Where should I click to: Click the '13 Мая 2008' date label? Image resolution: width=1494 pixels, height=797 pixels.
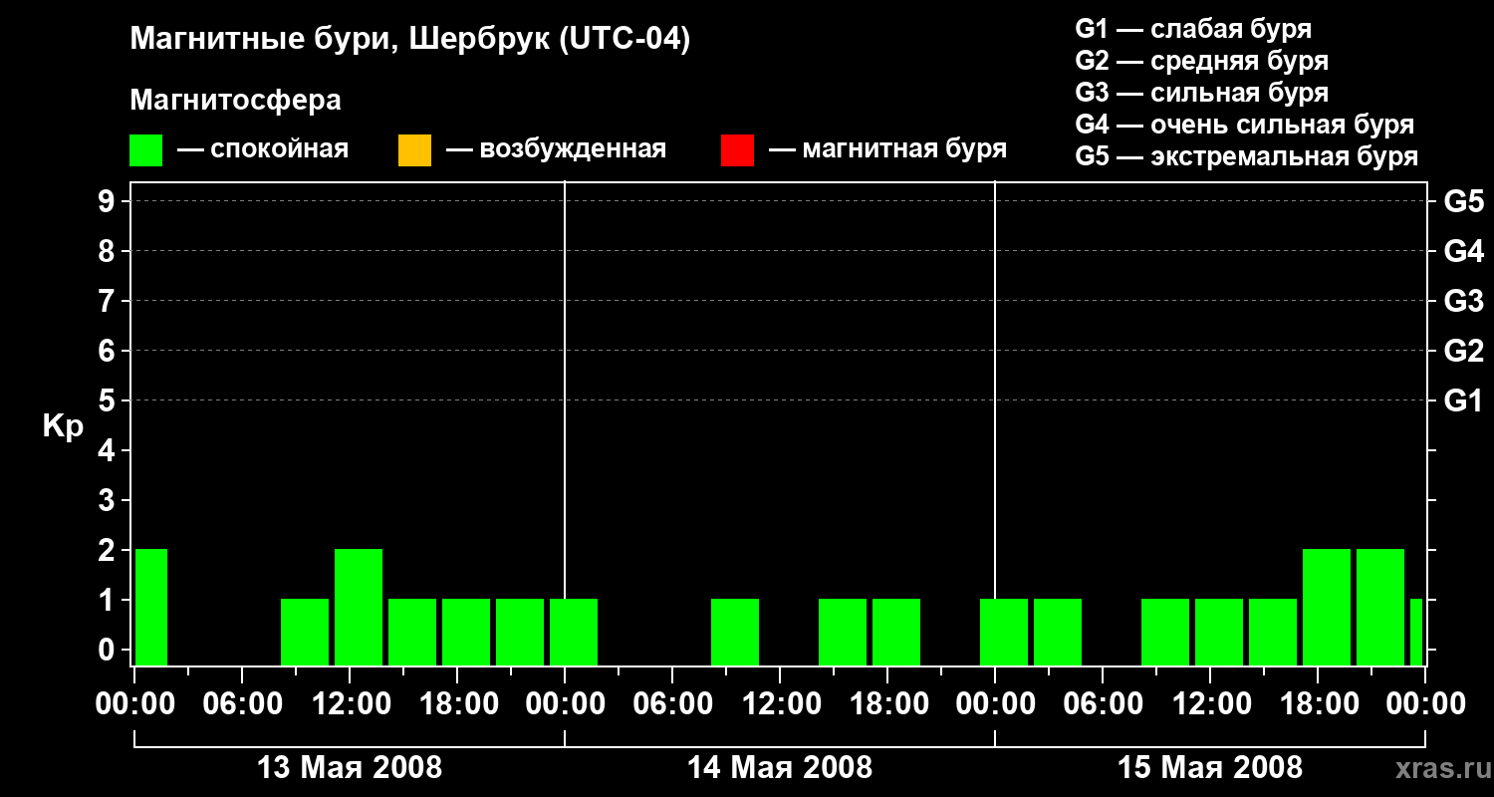coord(350,768)
